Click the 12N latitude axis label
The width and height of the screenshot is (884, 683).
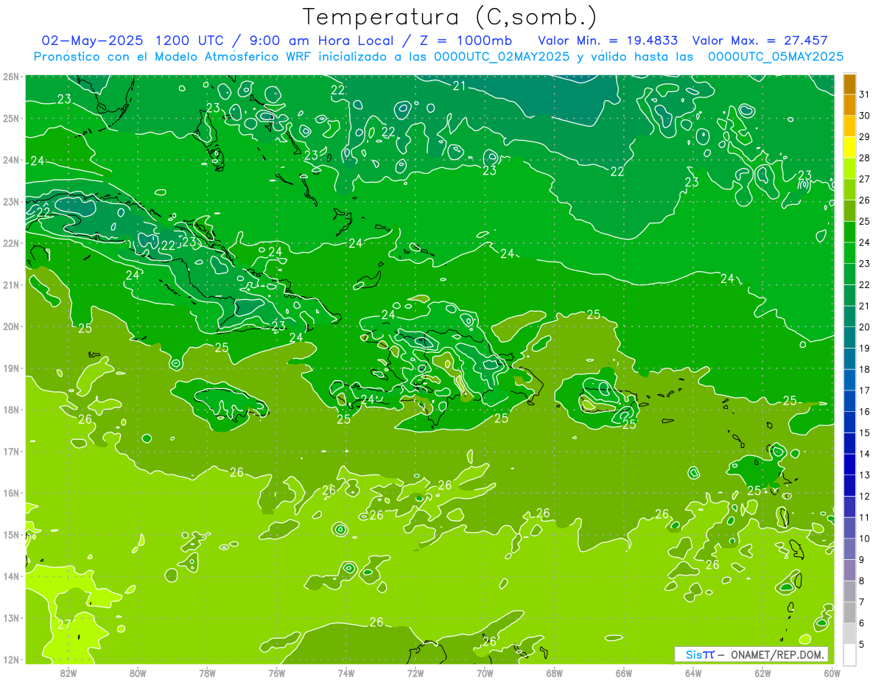(10, 659)
